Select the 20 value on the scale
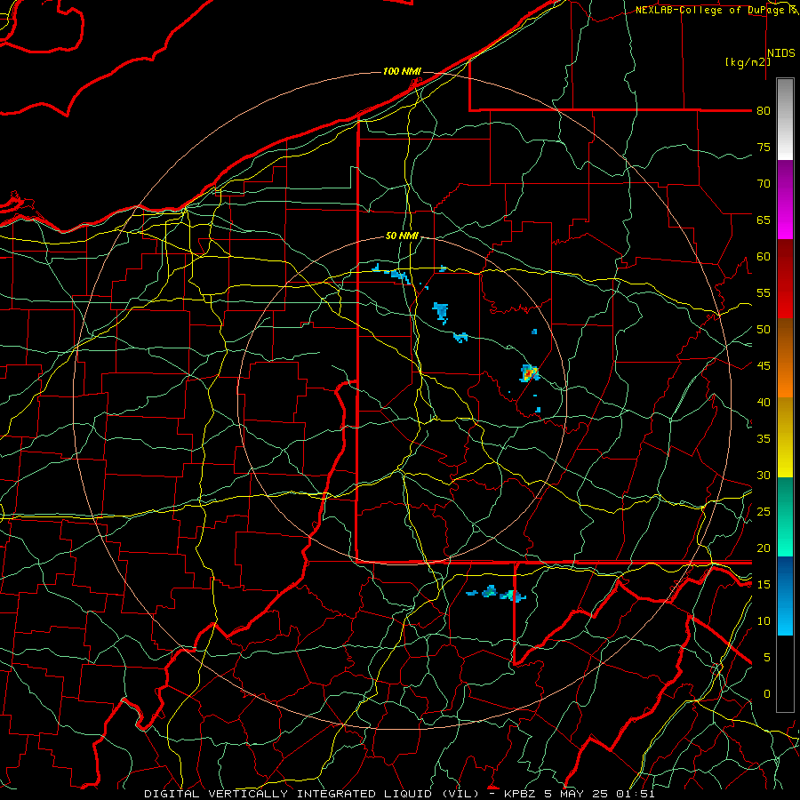 [x=764, y=548]
